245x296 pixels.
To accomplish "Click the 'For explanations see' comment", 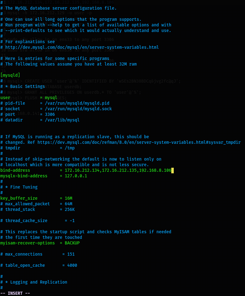I will [x=28, y=42].
